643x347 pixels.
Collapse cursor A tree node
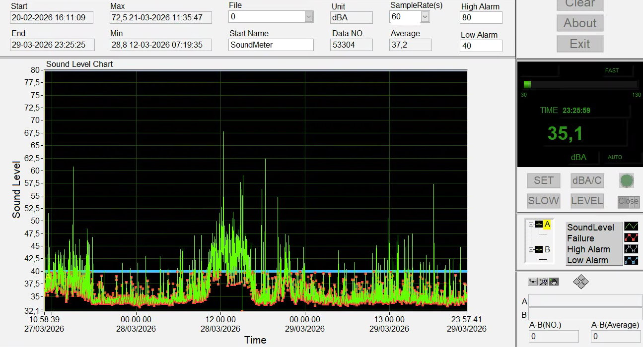coord(531,225)
